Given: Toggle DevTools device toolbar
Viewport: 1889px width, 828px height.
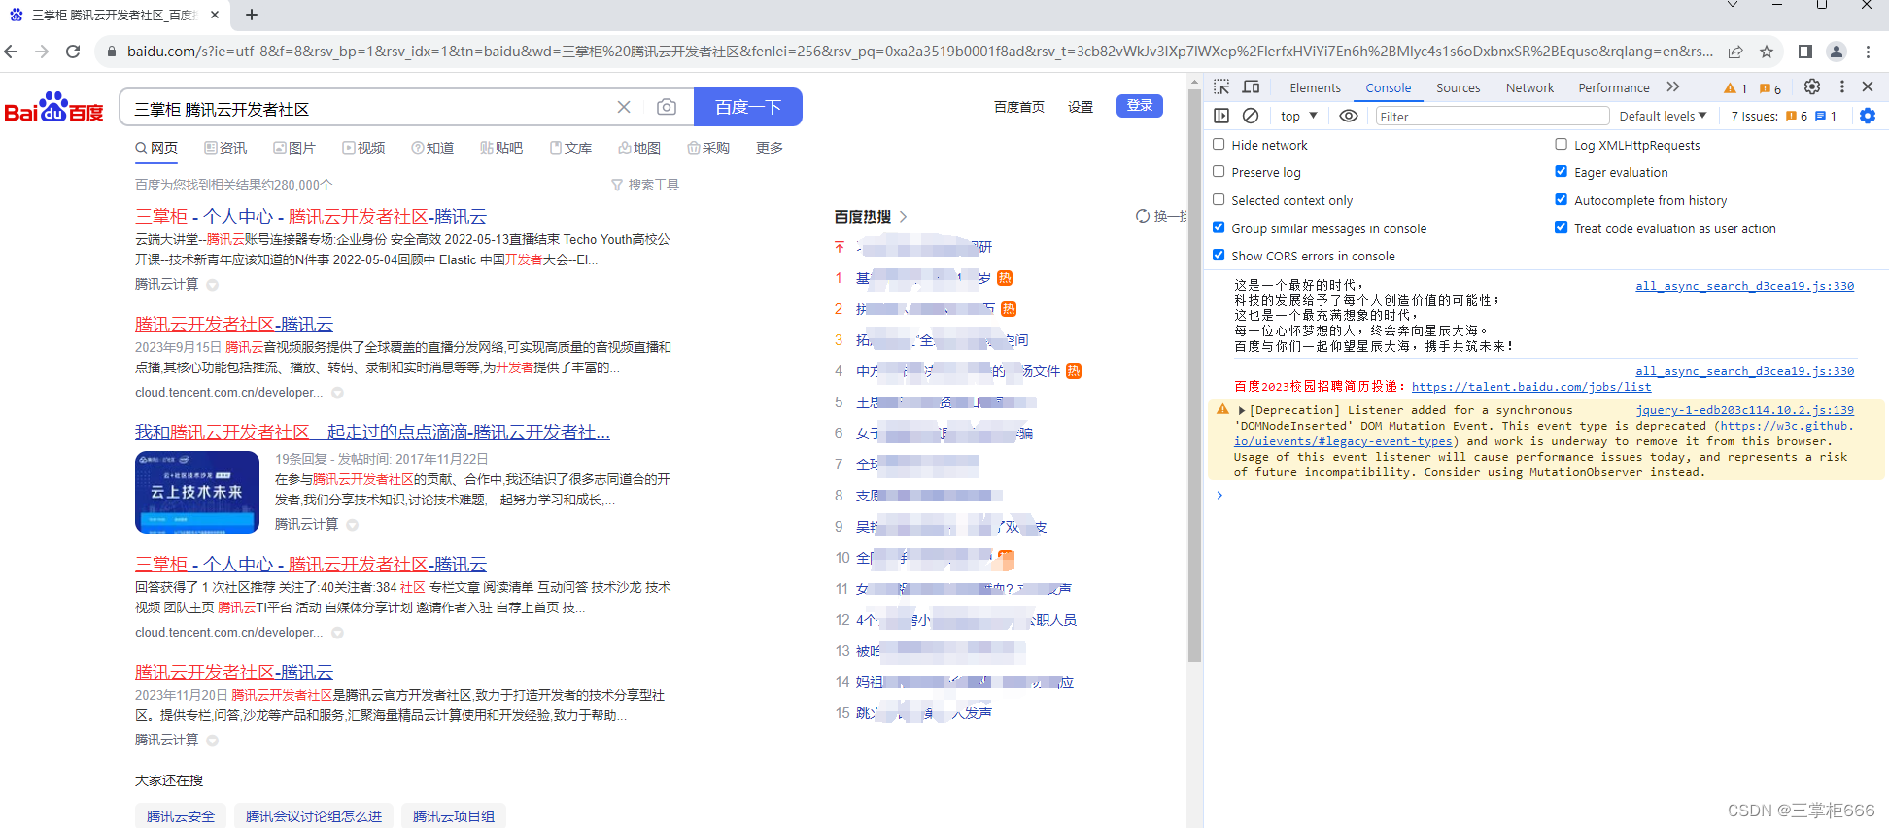Looking at the screenshot, I should click(1251, 86).
